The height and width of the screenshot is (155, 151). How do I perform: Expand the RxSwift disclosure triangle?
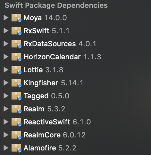6,31
